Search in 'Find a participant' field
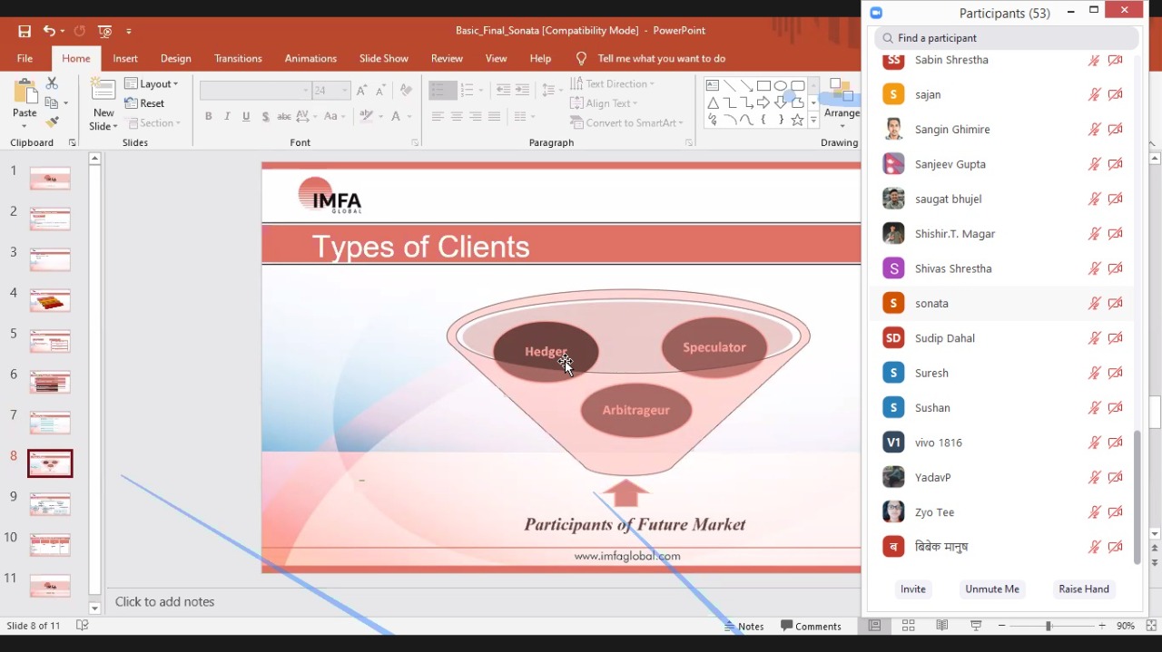The height and width of the screenshot is (652, 1162). click(x=1007, y=38)
